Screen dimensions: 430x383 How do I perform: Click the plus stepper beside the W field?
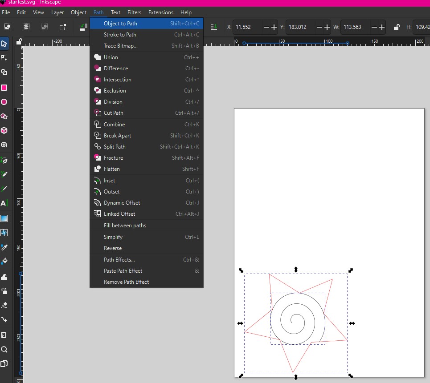point(382,27)
